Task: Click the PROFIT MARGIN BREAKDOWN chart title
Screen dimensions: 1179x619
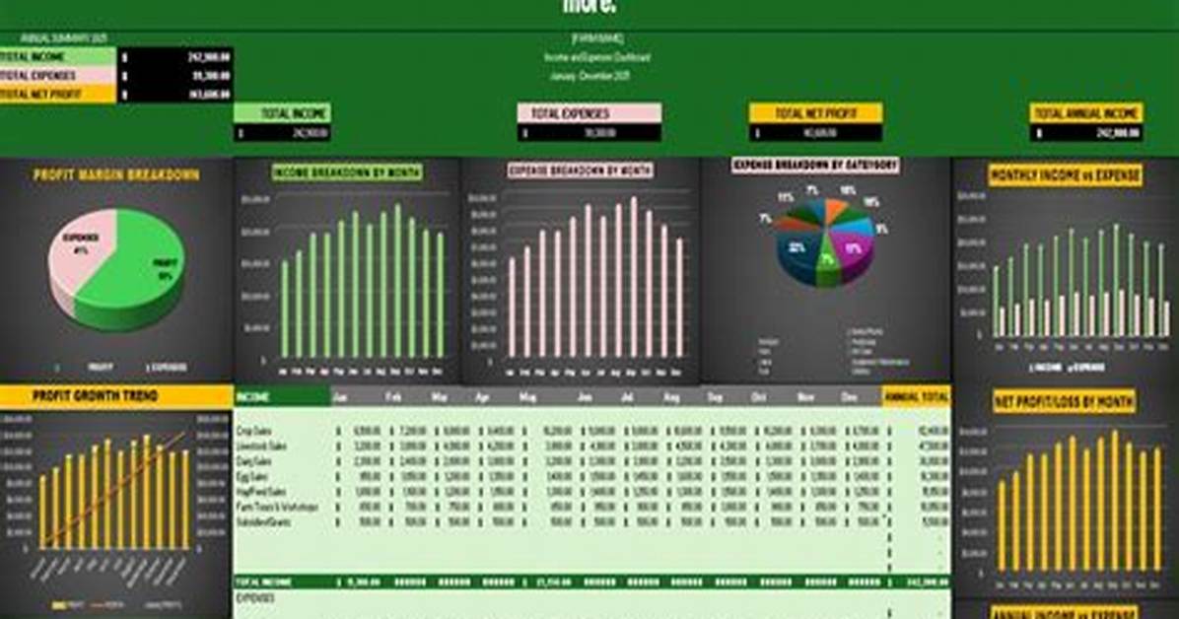Action: (x=115, y=175)
